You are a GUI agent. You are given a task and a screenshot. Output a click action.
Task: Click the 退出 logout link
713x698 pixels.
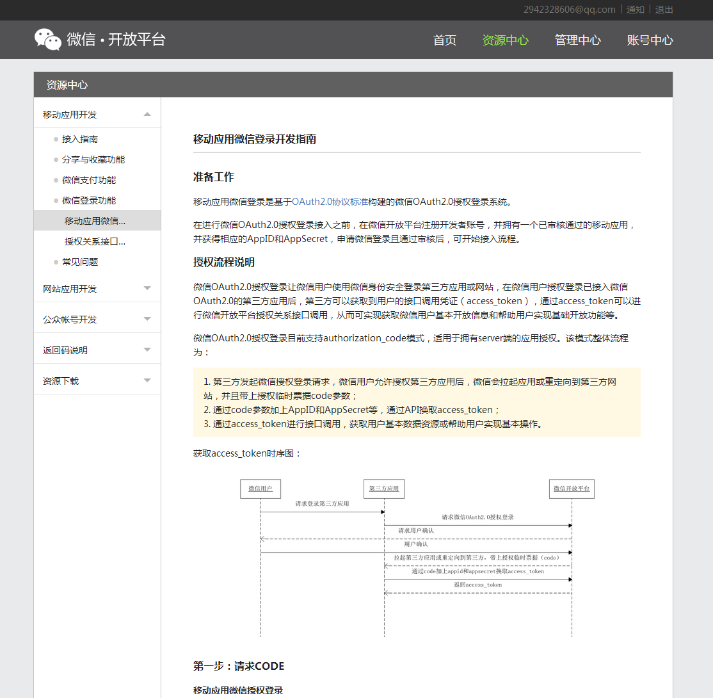[x=664, y=10]
